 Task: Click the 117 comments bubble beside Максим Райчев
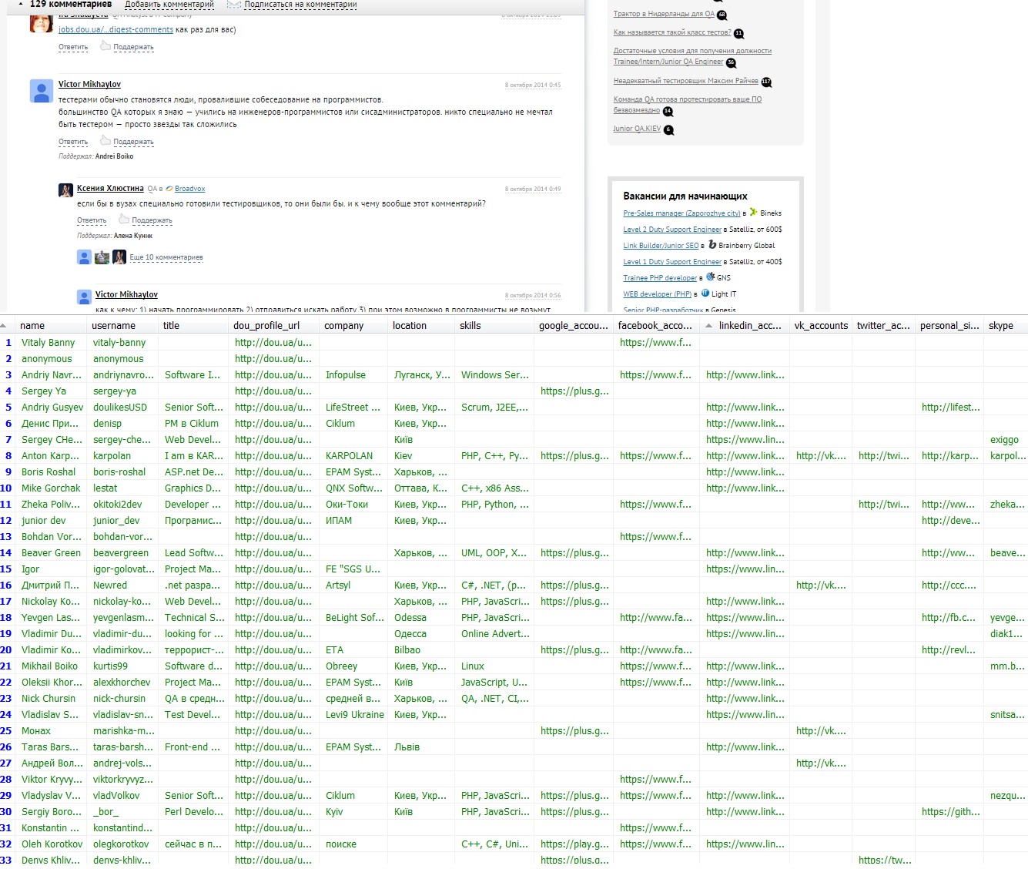[x=766, y=82]
